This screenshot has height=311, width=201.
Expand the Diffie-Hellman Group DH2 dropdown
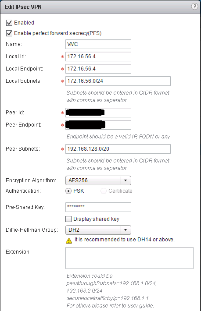[98, 230]
